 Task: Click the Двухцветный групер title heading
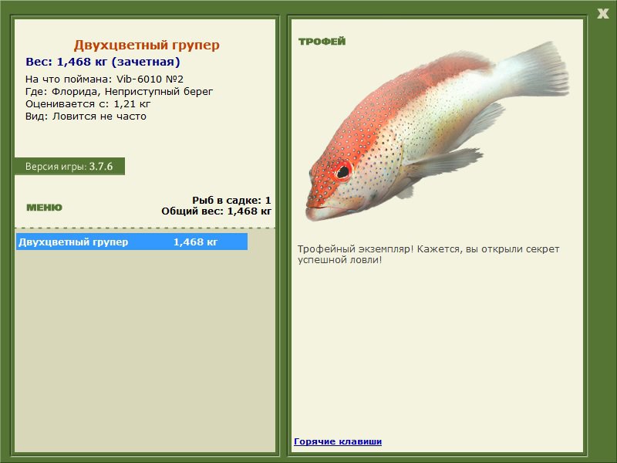(x=147, y=45)
